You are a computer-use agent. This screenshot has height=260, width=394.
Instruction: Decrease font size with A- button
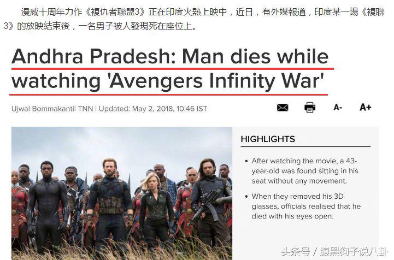[x=338, y=108]
